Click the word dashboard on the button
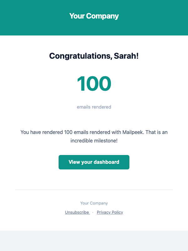 [107, 162]
